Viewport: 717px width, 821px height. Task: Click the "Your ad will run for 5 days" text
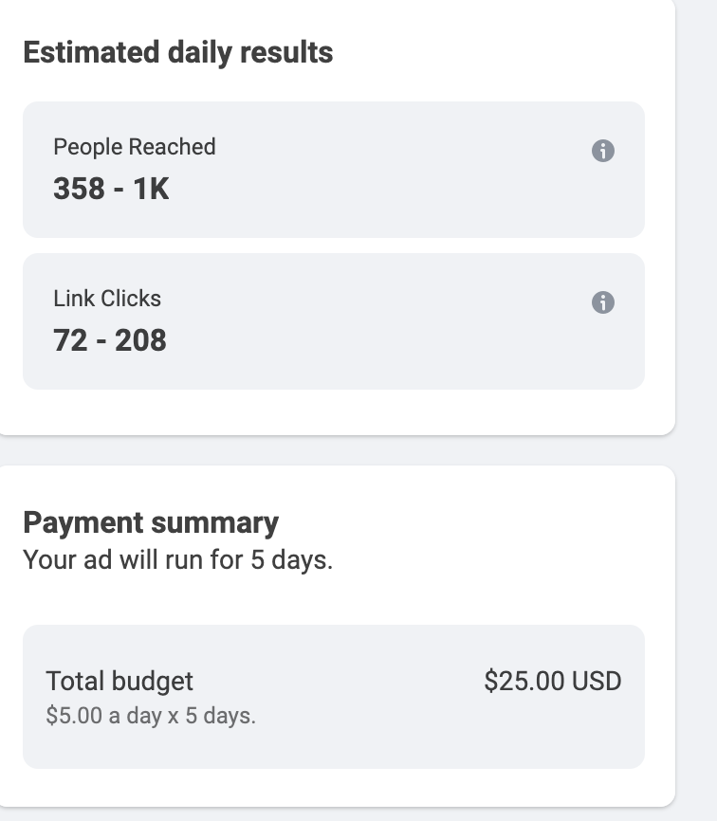tap(177, 559)
